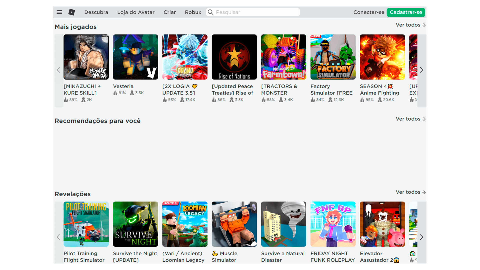Viewport: 480px width, 270px height.
Task: Open the hamburger menu icon
Action: (59, 12)
